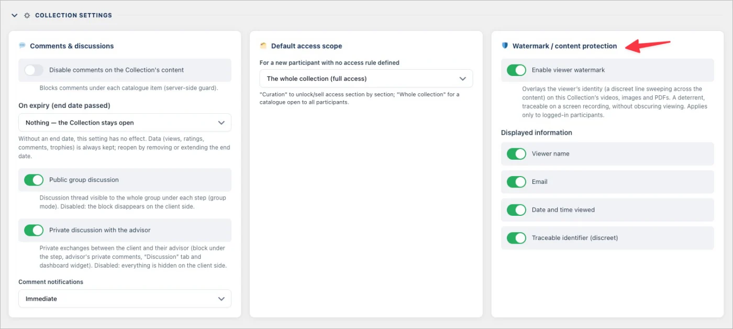The image size is (733, 329).
Task: Toggle Private discussion with the advisor
Action: (x=34, y=230)
